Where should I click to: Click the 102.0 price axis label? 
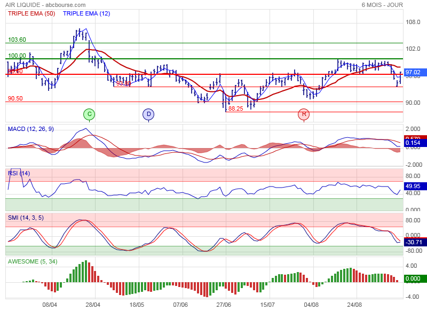tap(413, 49)
